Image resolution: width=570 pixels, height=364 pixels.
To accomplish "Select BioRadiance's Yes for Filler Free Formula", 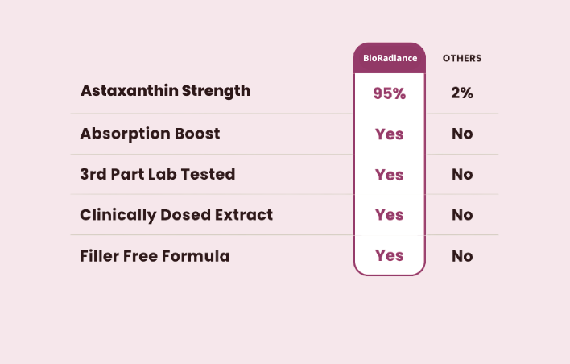I will pos(389,256).
